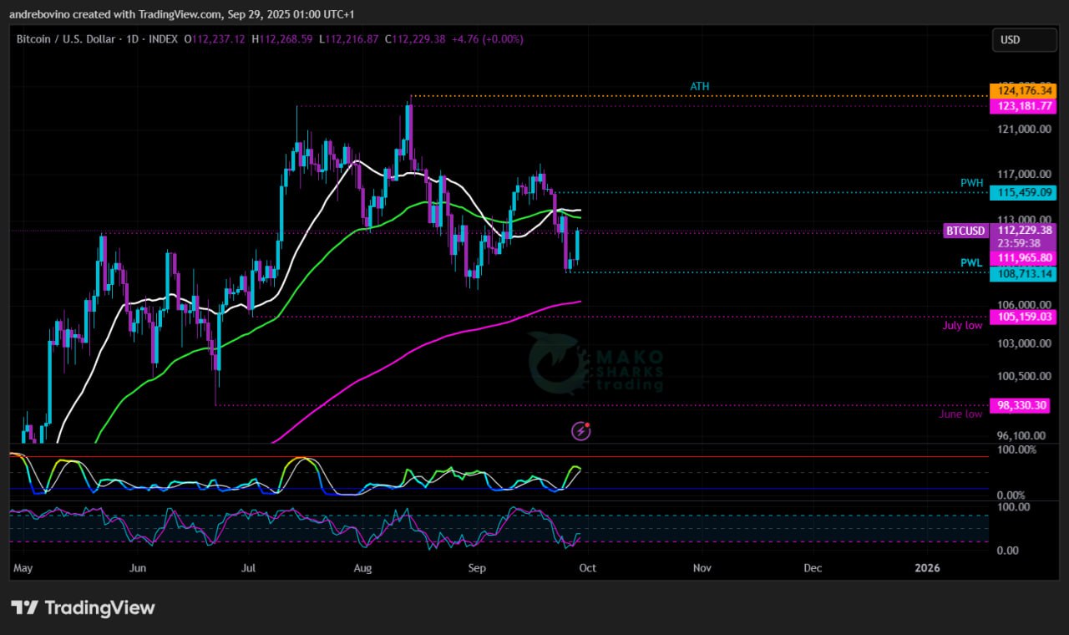
Task: Select the pink 123,181.77 price label
Action: [1022, 106]
